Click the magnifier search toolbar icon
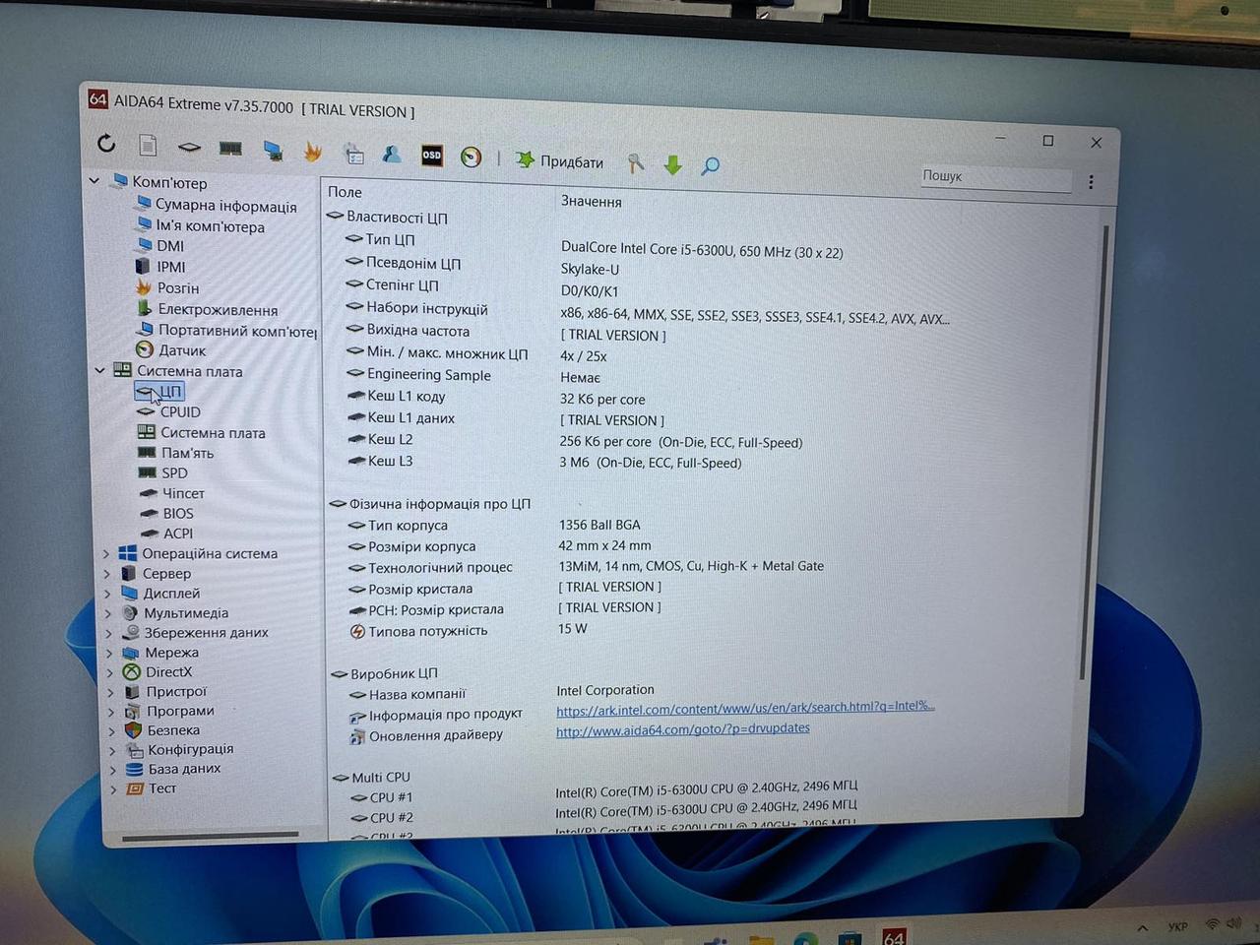1260x945 pixels. tap(710, 165)
